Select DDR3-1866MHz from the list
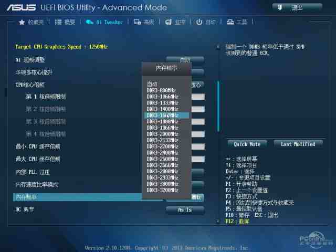The width and height of the screenshot is (336, 252). click(x=163, y=128)
